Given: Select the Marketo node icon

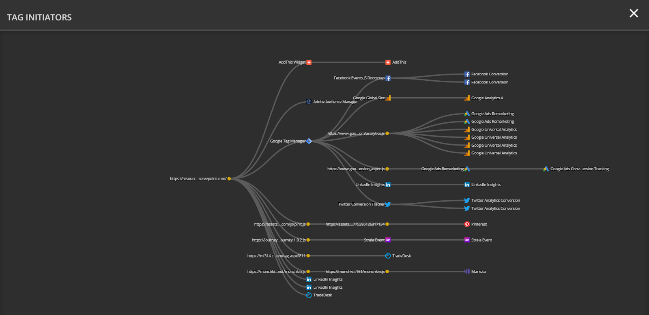Looking at the screenshot, I should tap(467, 272).
